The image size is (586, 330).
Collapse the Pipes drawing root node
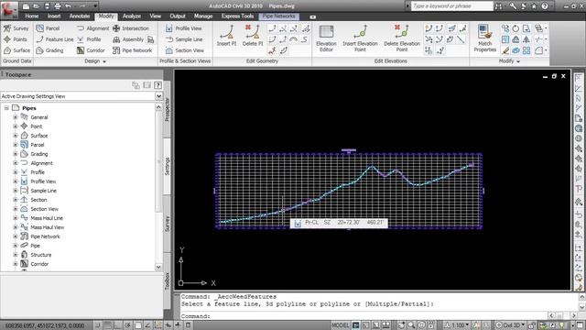(x=6, y=108)
